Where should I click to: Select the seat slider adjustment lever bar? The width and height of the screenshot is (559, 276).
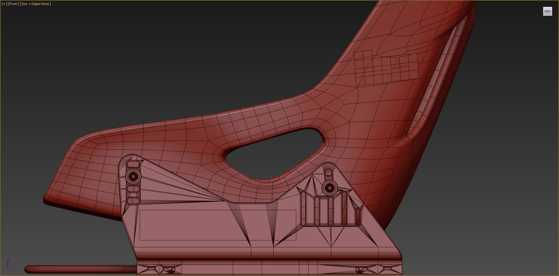[81, 269]
